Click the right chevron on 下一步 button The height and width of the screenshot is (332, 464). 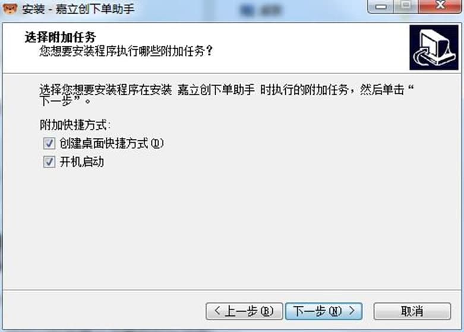click(x=352, y=311)
